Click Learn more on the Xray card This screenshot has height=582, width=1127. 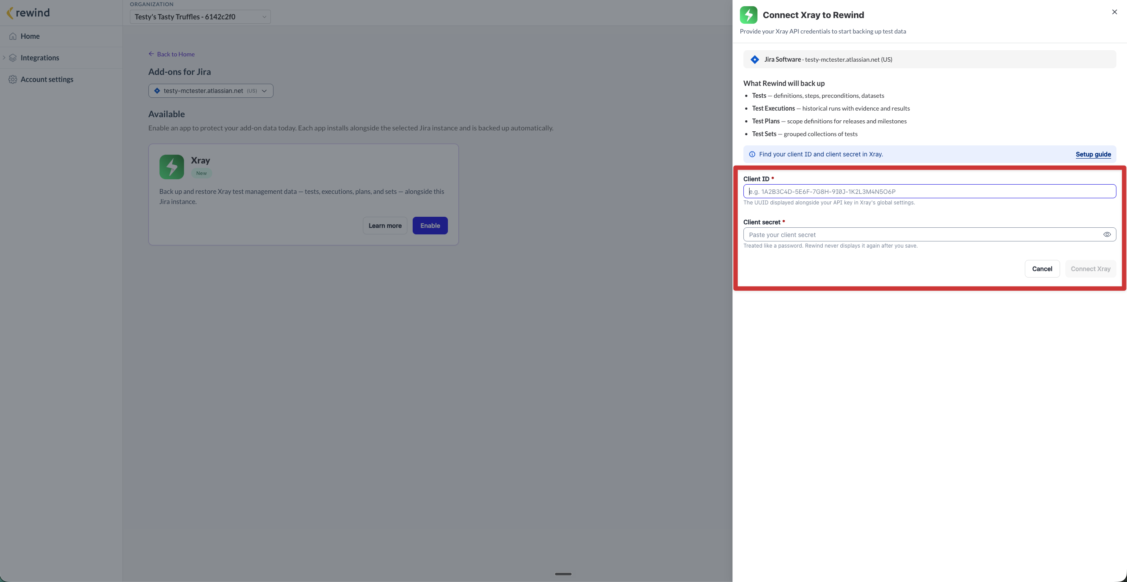point(385,226)
